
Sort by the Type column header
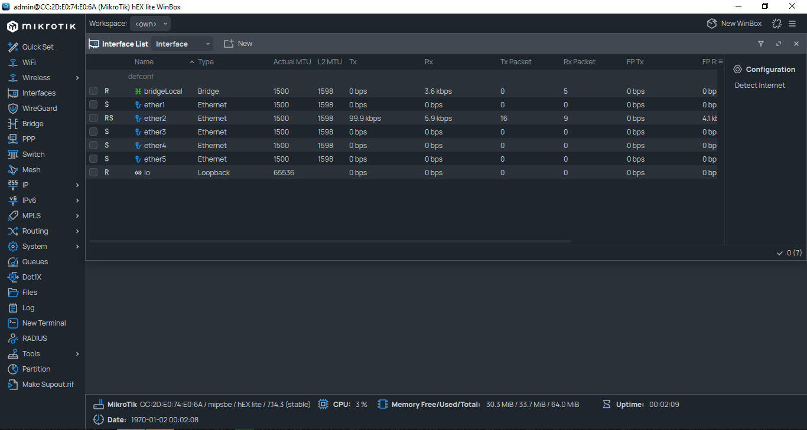[x=206, y=61]
